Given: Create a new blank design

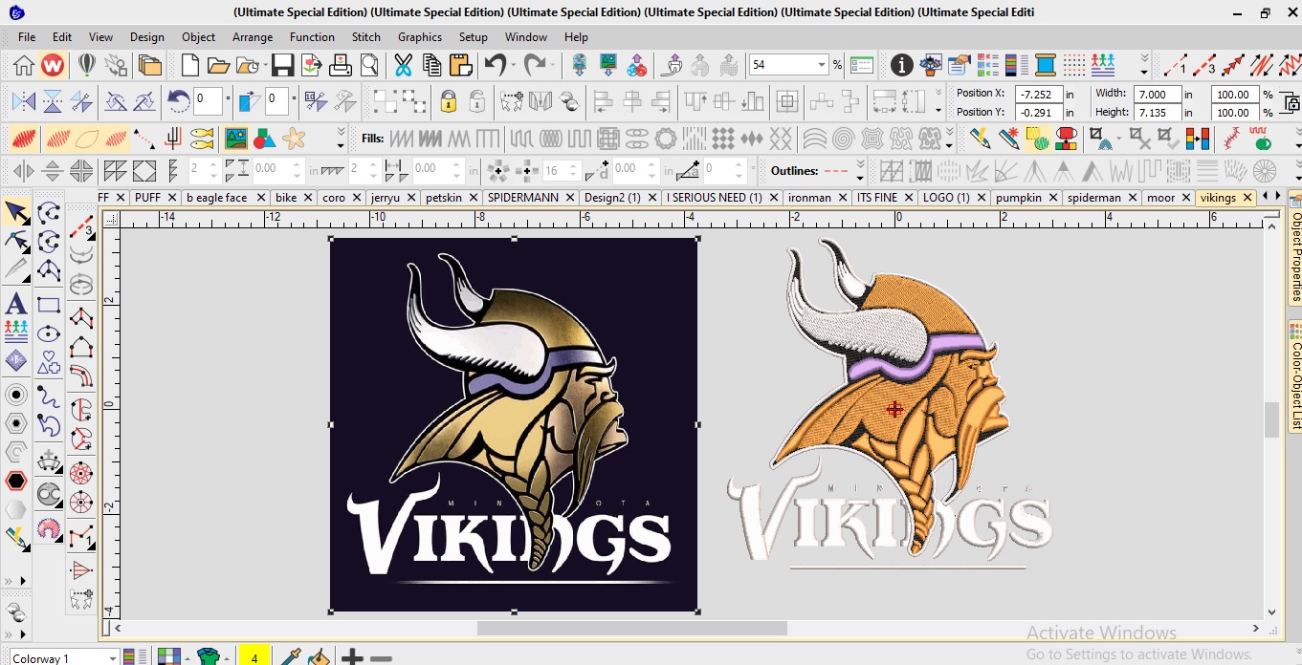Looking at the screenshot, I should (190, 65).
